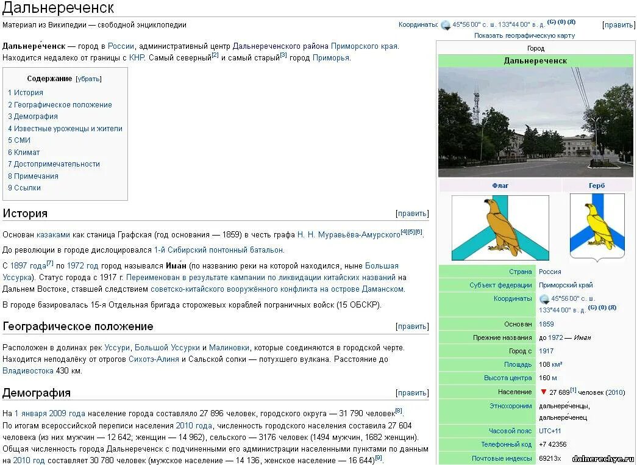Open the UTC+11 time zone link
This screenshot has height=465, width=637.
[550, 431]
